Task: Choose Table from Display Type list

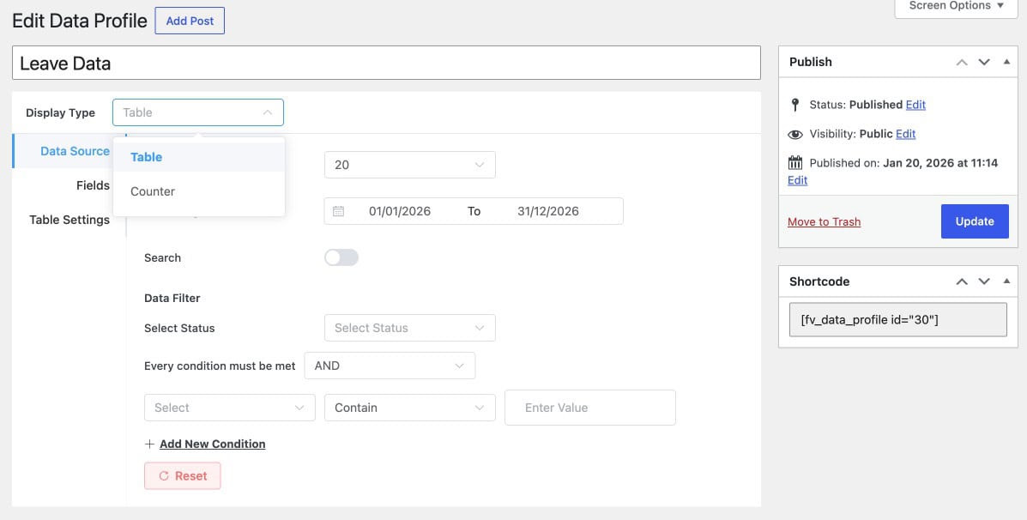Action: tap(198, 157)
